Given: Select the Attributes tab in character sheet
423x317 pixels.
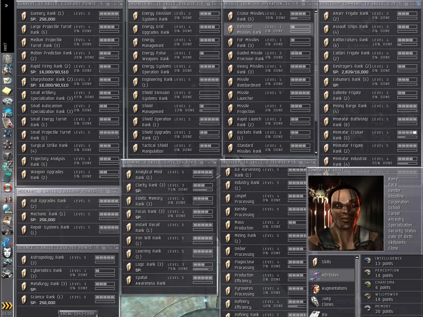Looking at the screenshot, I should [332, 275].
